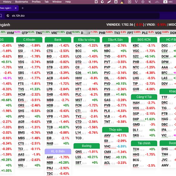Open a new browser tab with plus icon
176x176 pixels.
click(23, 8)
